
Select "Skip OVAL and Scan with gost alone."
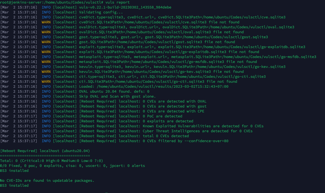click(x=117, y=96)
